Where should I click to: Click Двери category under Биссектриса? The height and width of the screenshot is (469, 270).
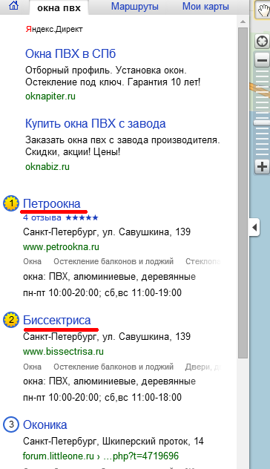click(x=202, y=367)
